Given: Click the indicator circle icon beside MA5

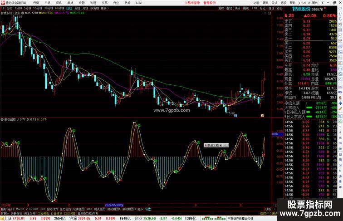Looking at the screenshot, I should click(x=23, y=13).
